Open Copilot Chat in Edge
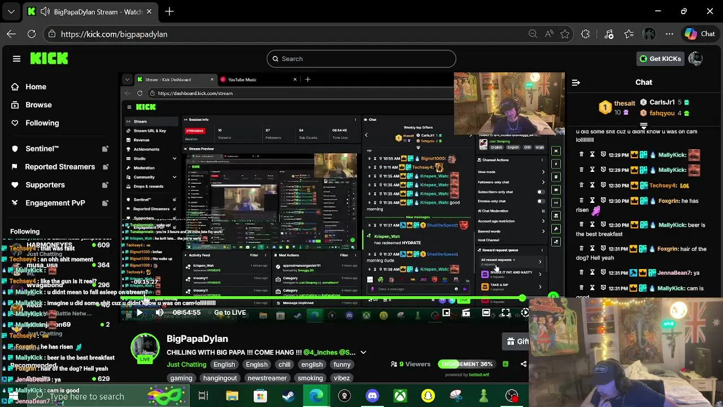This screenshot has width=723, height=407. (700, 34)
